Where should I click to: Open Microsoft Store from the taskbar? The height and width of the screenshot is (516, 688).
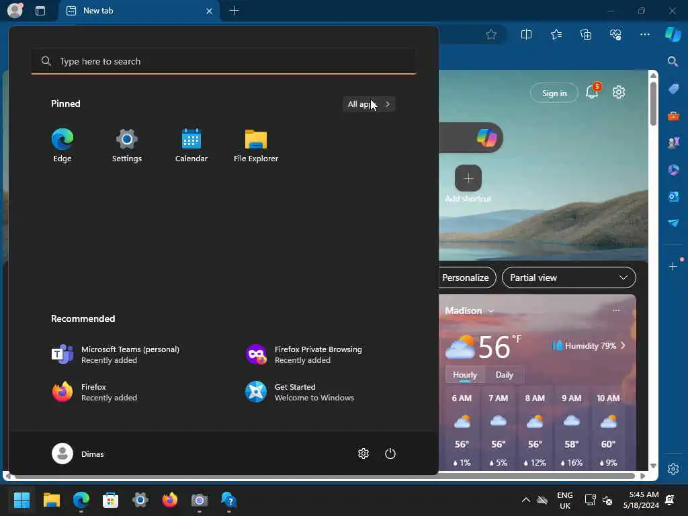point(111,500)
